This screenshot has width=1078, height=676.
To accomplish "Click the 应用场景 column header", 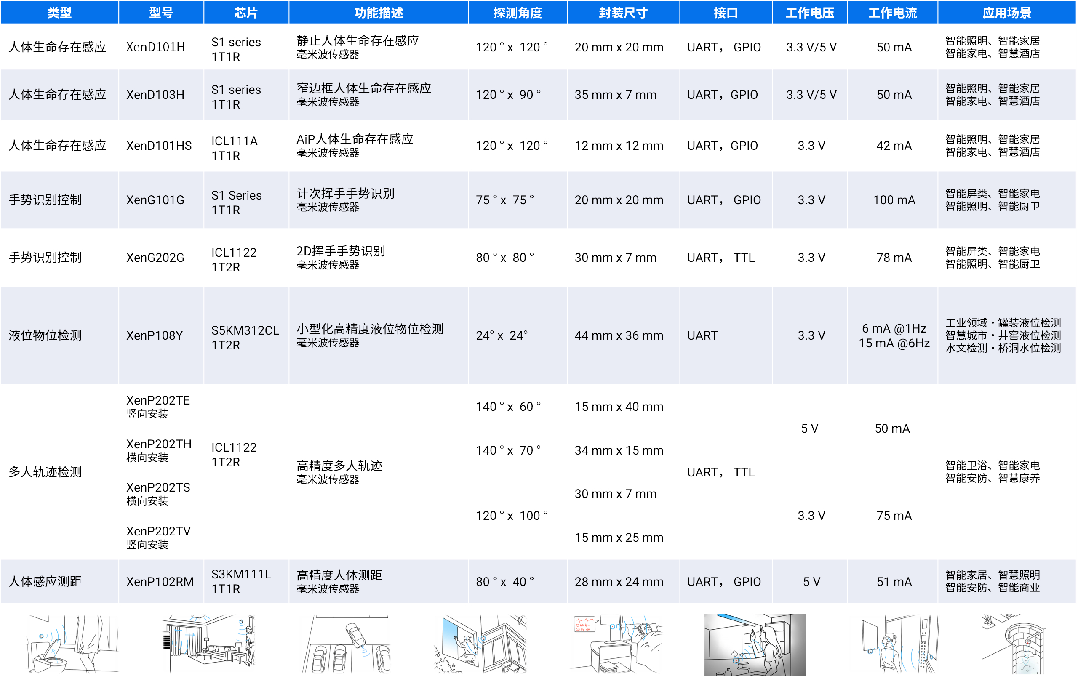I will pos(1006,13).
